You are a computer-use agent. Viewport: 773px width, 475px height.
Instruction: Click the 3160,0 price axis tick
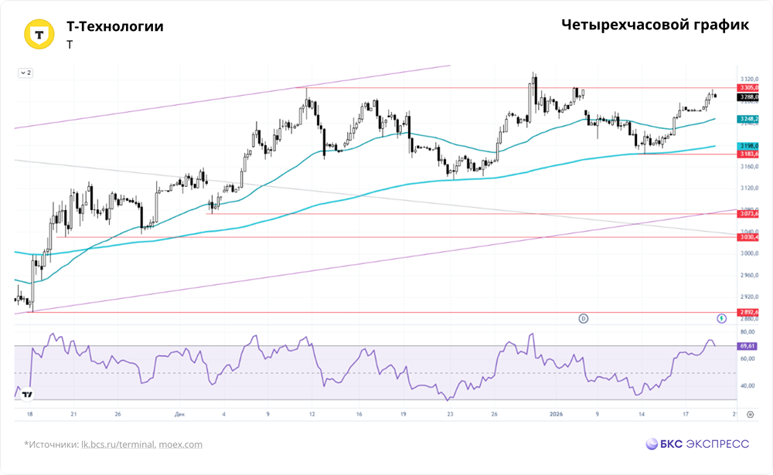[x=749, y=167]
